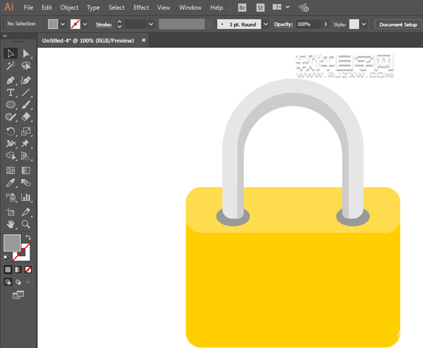
Task: Adjust stroke weight stepper arrows
Action: click(119, 24)
